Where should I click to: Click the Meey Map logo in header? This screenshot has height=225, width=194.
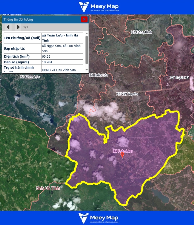tap(99, 7)
